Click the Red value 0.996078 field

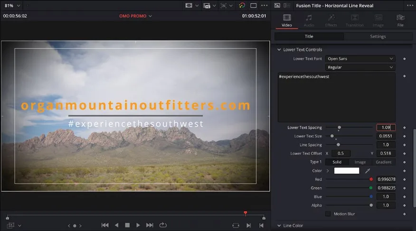[386, 179]
